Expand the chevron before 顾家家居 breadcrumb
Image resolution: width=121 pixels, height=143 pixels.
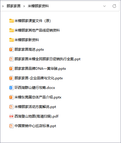pyautogui.click(x=3, y=6)
